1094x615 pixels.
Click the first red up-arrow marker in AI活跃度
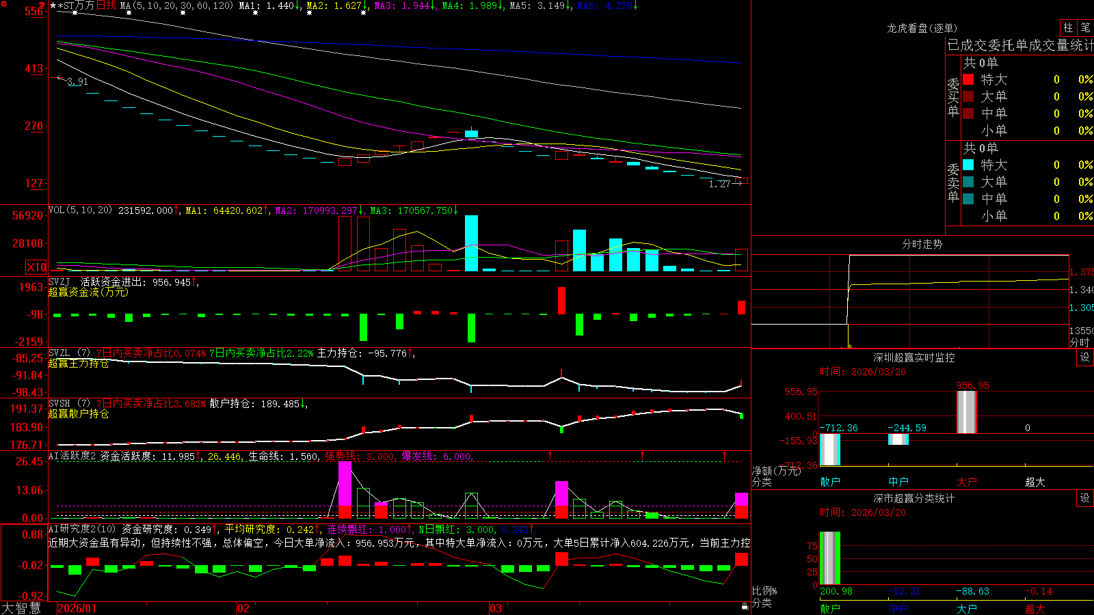point(550,455)
